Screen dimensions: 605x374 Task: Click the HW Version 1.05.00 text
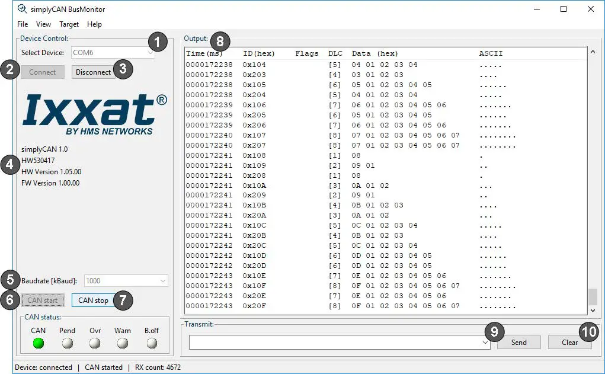click(52, 171)
